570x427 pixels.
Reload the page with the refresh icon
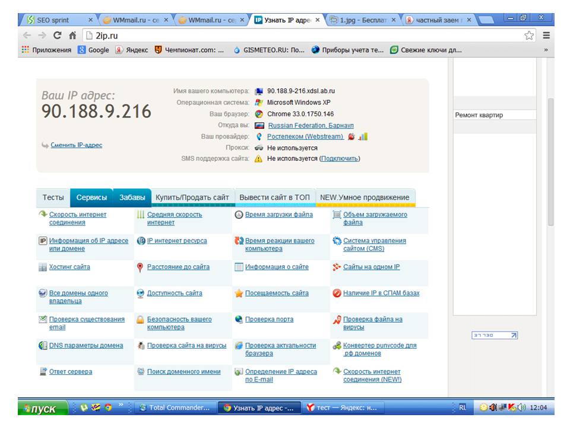coord(58,35)
